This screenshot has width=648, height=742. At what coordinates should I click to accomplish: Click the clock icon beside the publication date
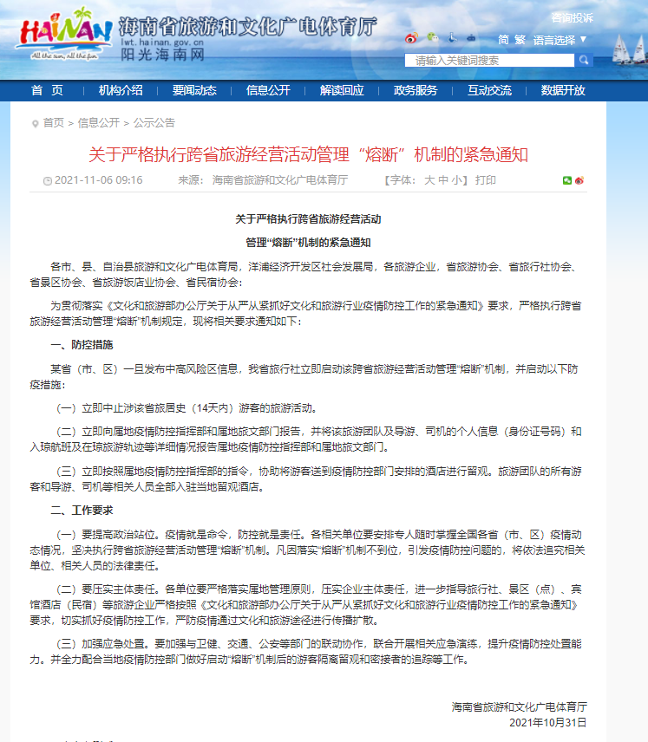click(48, 181)
